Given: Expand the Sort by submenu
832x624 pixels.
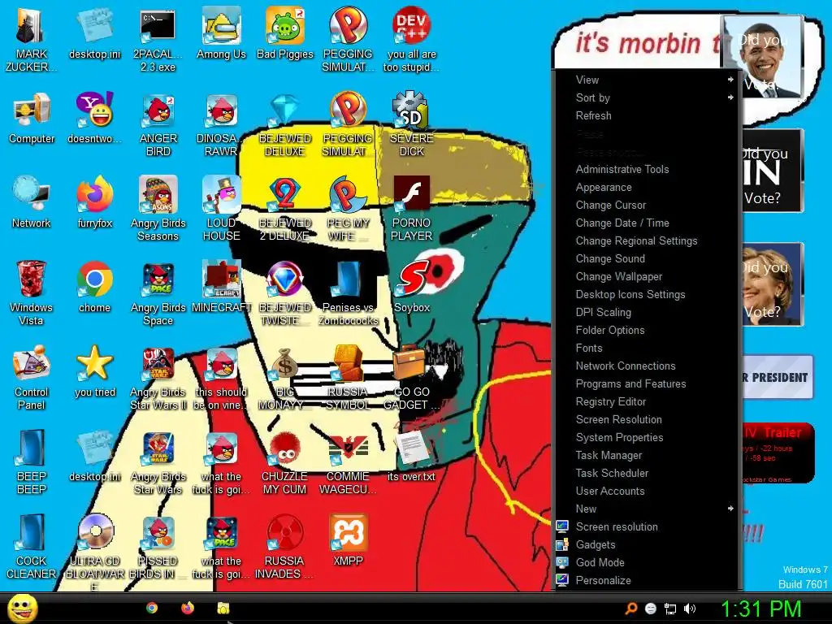Looking at the screenshot, I should (647, 97).
